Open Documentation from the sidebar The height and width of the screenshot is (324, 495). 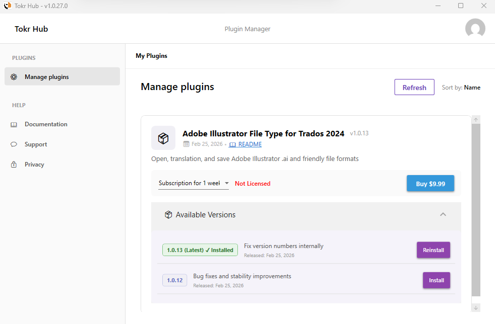[x=46, y=124]
